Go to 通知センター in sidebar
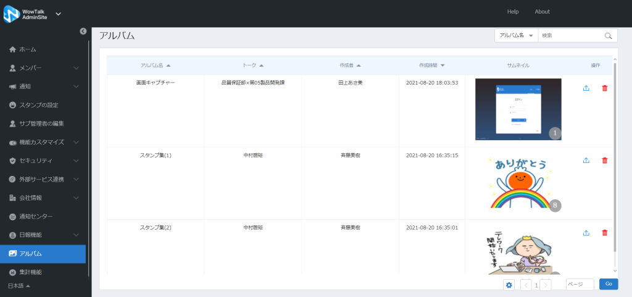Viewport: 632px width, 297px height. pos(44,216)
